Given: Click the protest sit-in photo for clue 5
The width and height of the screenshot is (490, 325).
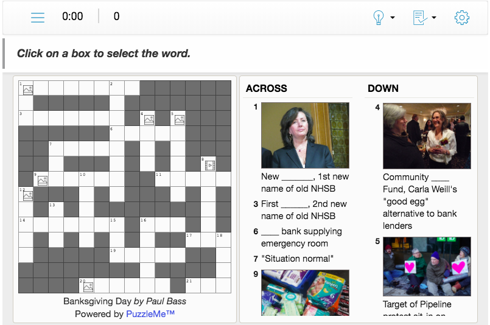Looking at the screenshot, I should point(427,267).
